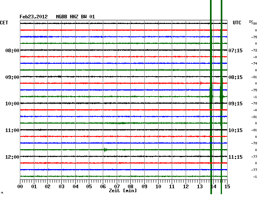This screenshot has height=197, width=259.
Task: Click the 08:15 UTC time label
Action: [x=235, y=77]
